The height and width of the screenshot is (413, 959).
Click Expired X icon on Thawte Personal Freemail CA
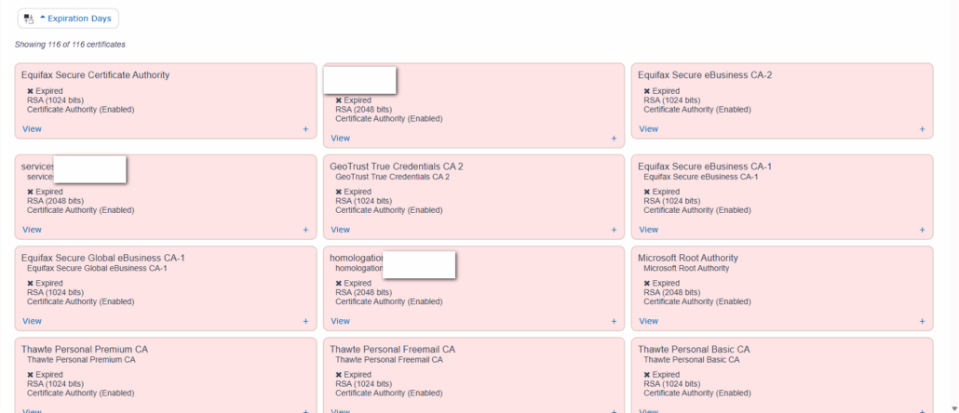339,375
